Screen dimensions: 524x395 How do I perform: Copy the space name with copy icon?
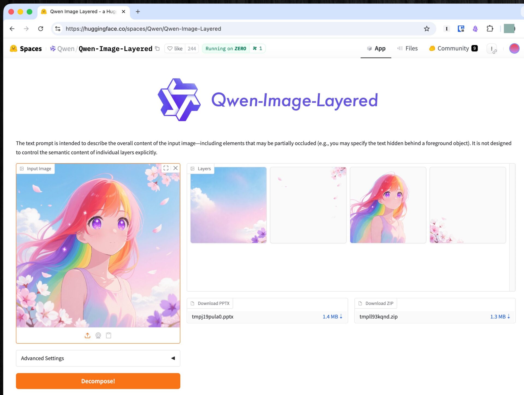coord(157,49)
